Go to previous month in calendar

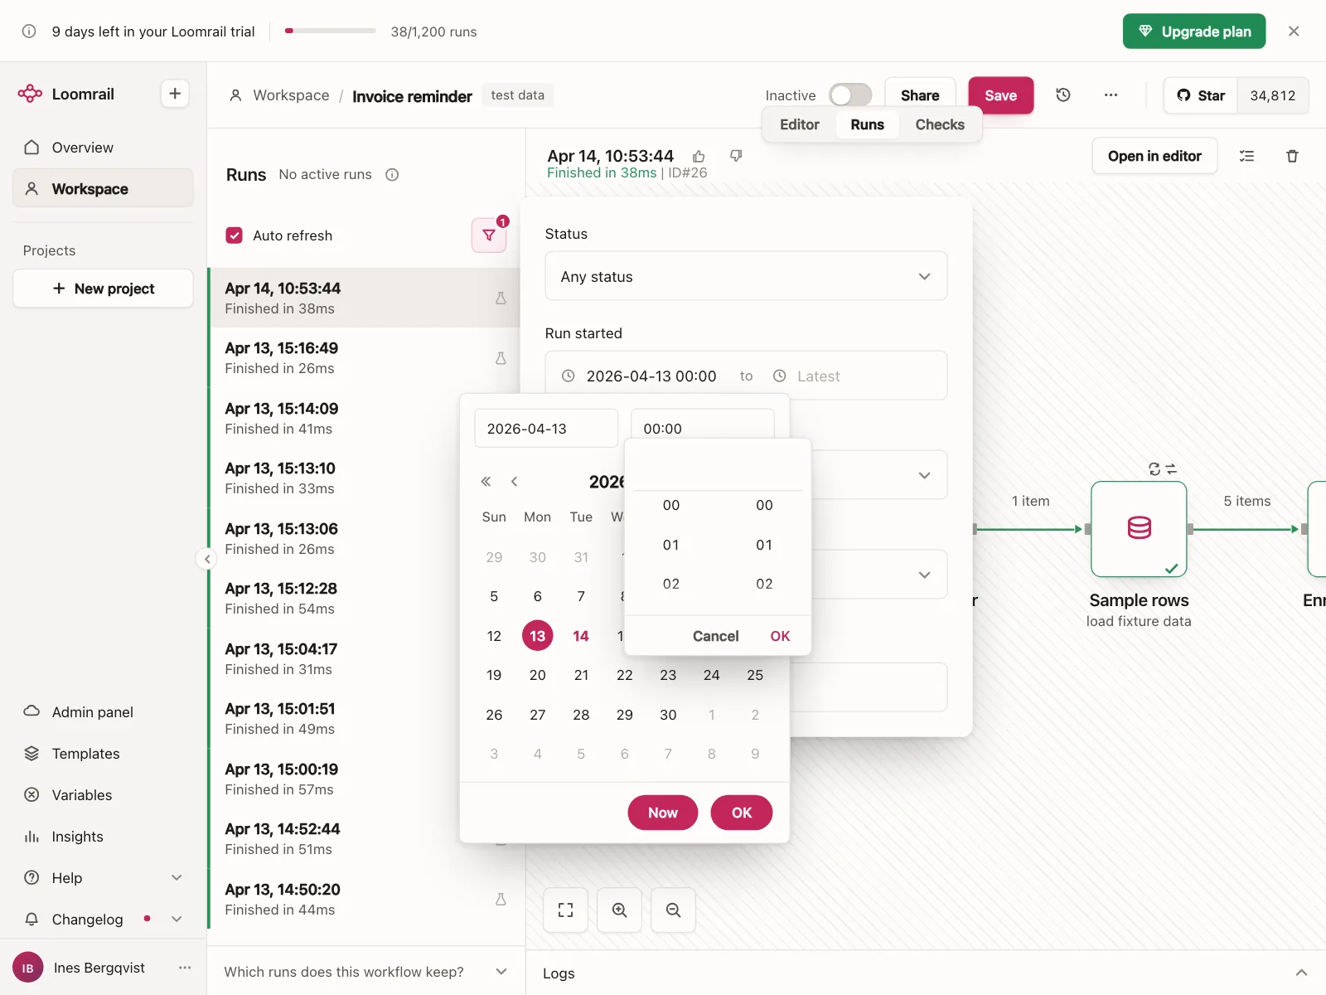tap(514, 482)
